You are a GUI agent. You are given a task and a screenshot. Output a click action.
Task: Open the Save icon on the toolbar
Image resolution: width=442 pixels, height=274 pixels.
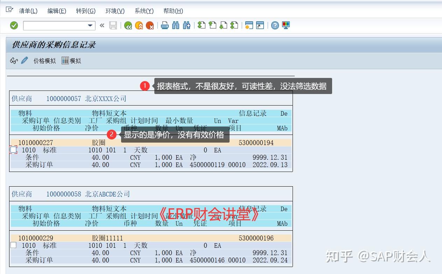point(113,25)
